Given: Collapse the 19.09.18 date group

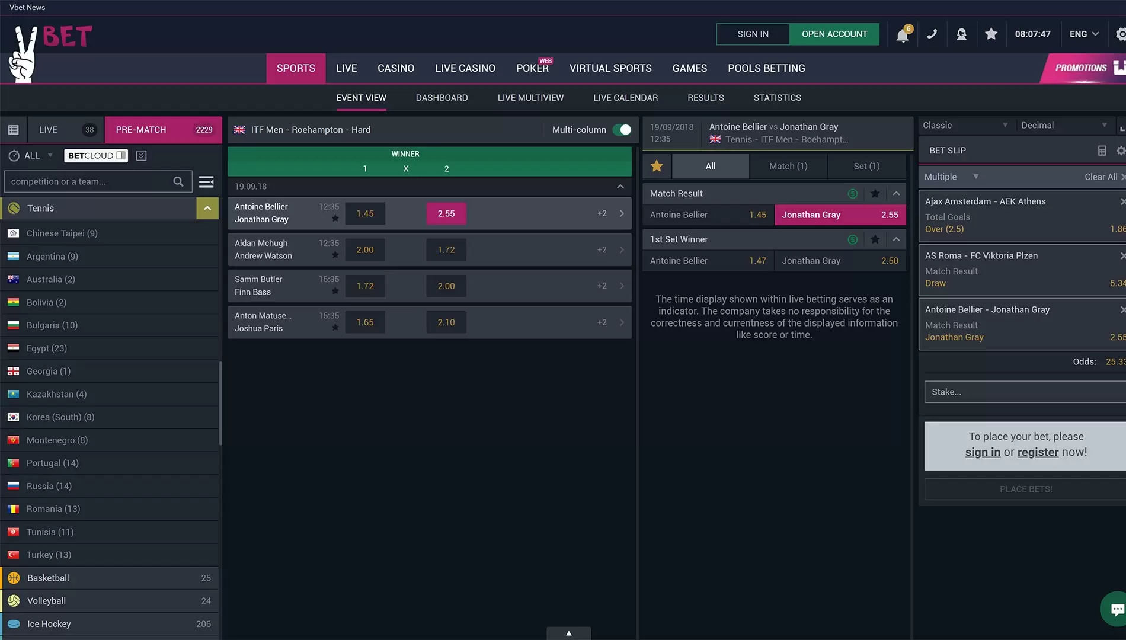Looking at the screenshot, I should [620, 187].
